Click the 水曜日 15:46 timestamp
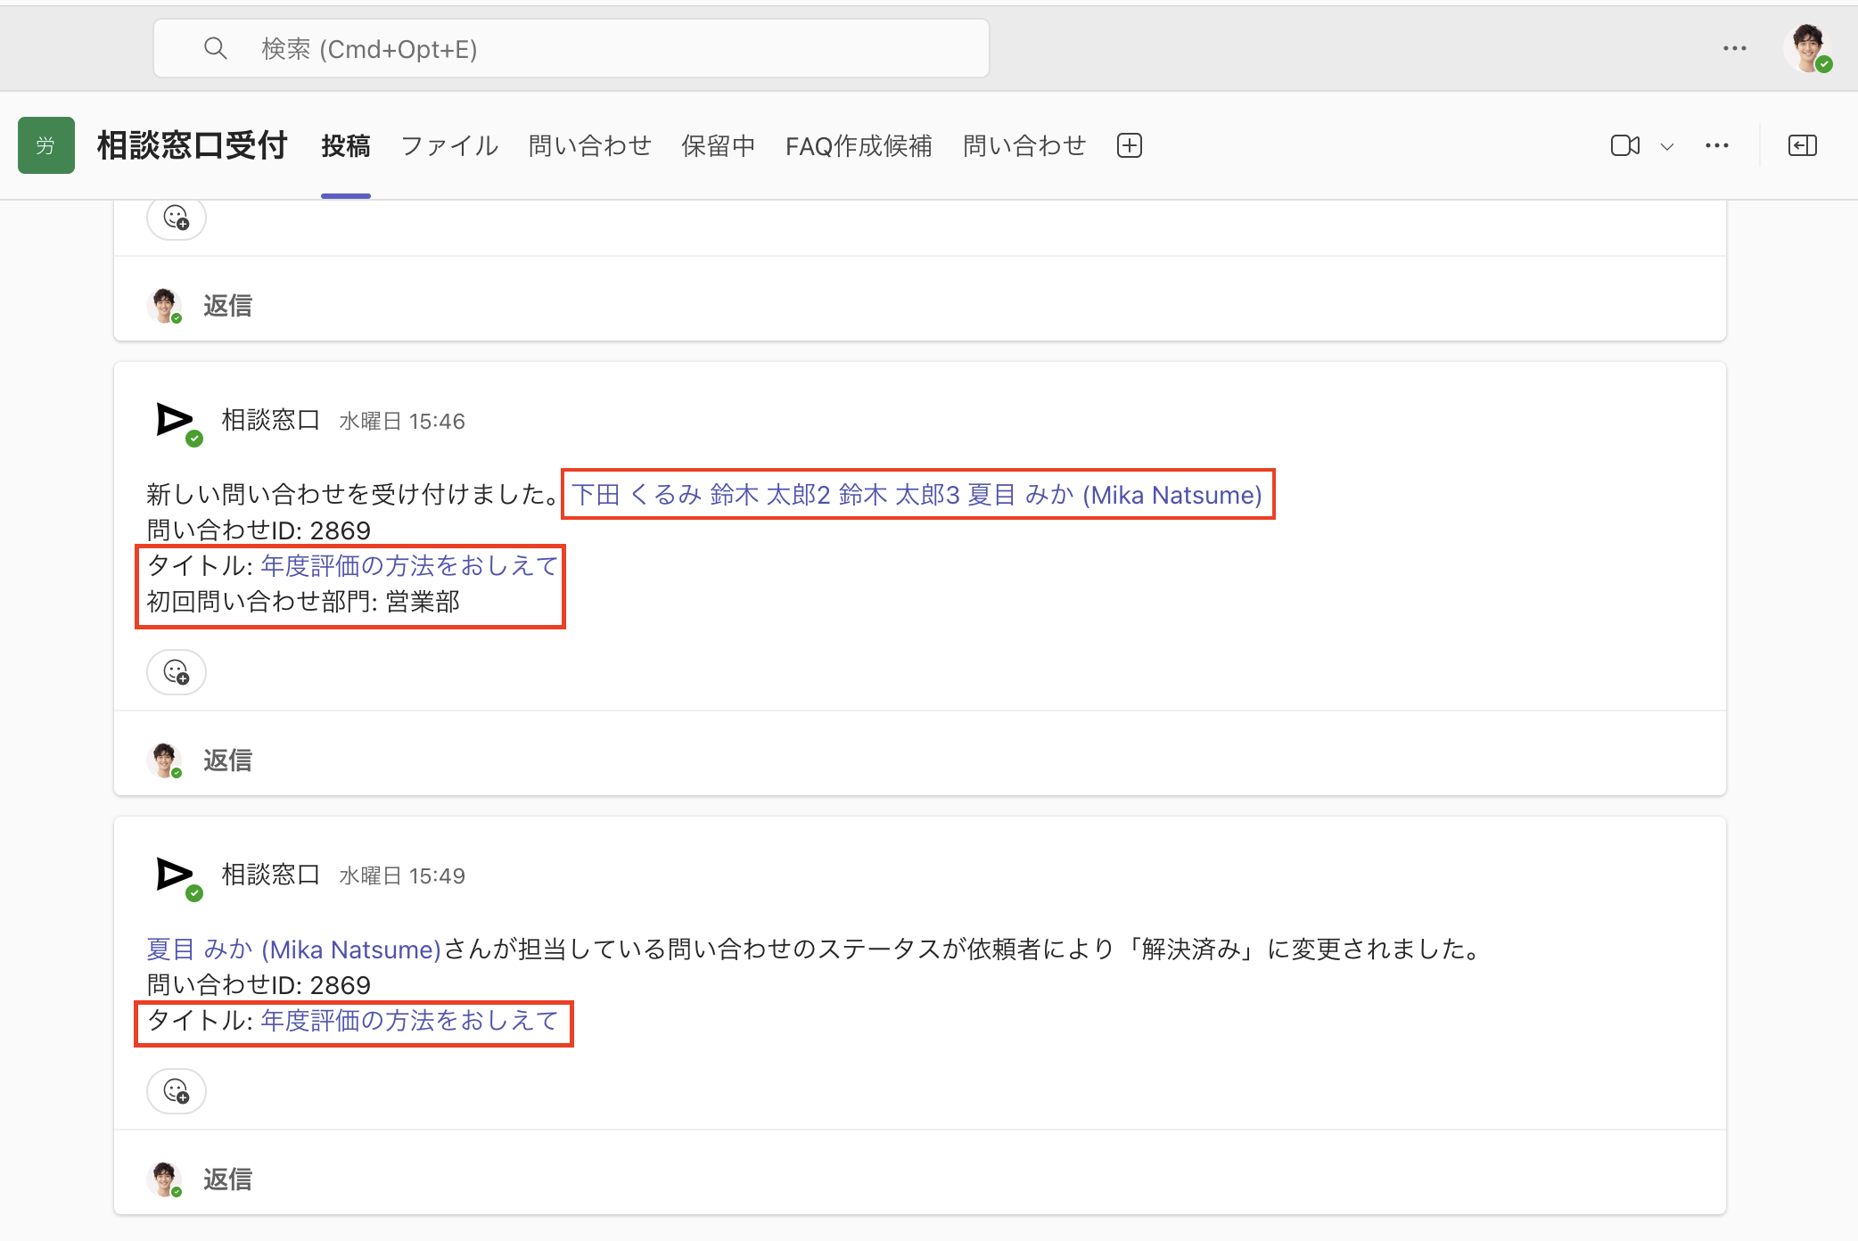This screenshot has width=1858, height=1241. point(402,421)
